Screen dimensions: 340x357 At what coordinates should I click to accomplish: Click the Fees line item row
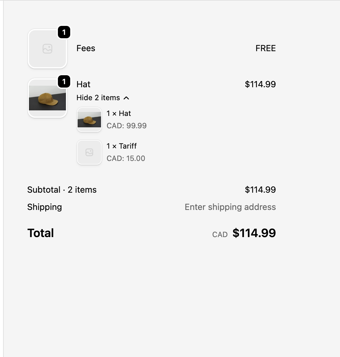click(x=154, y=48)
